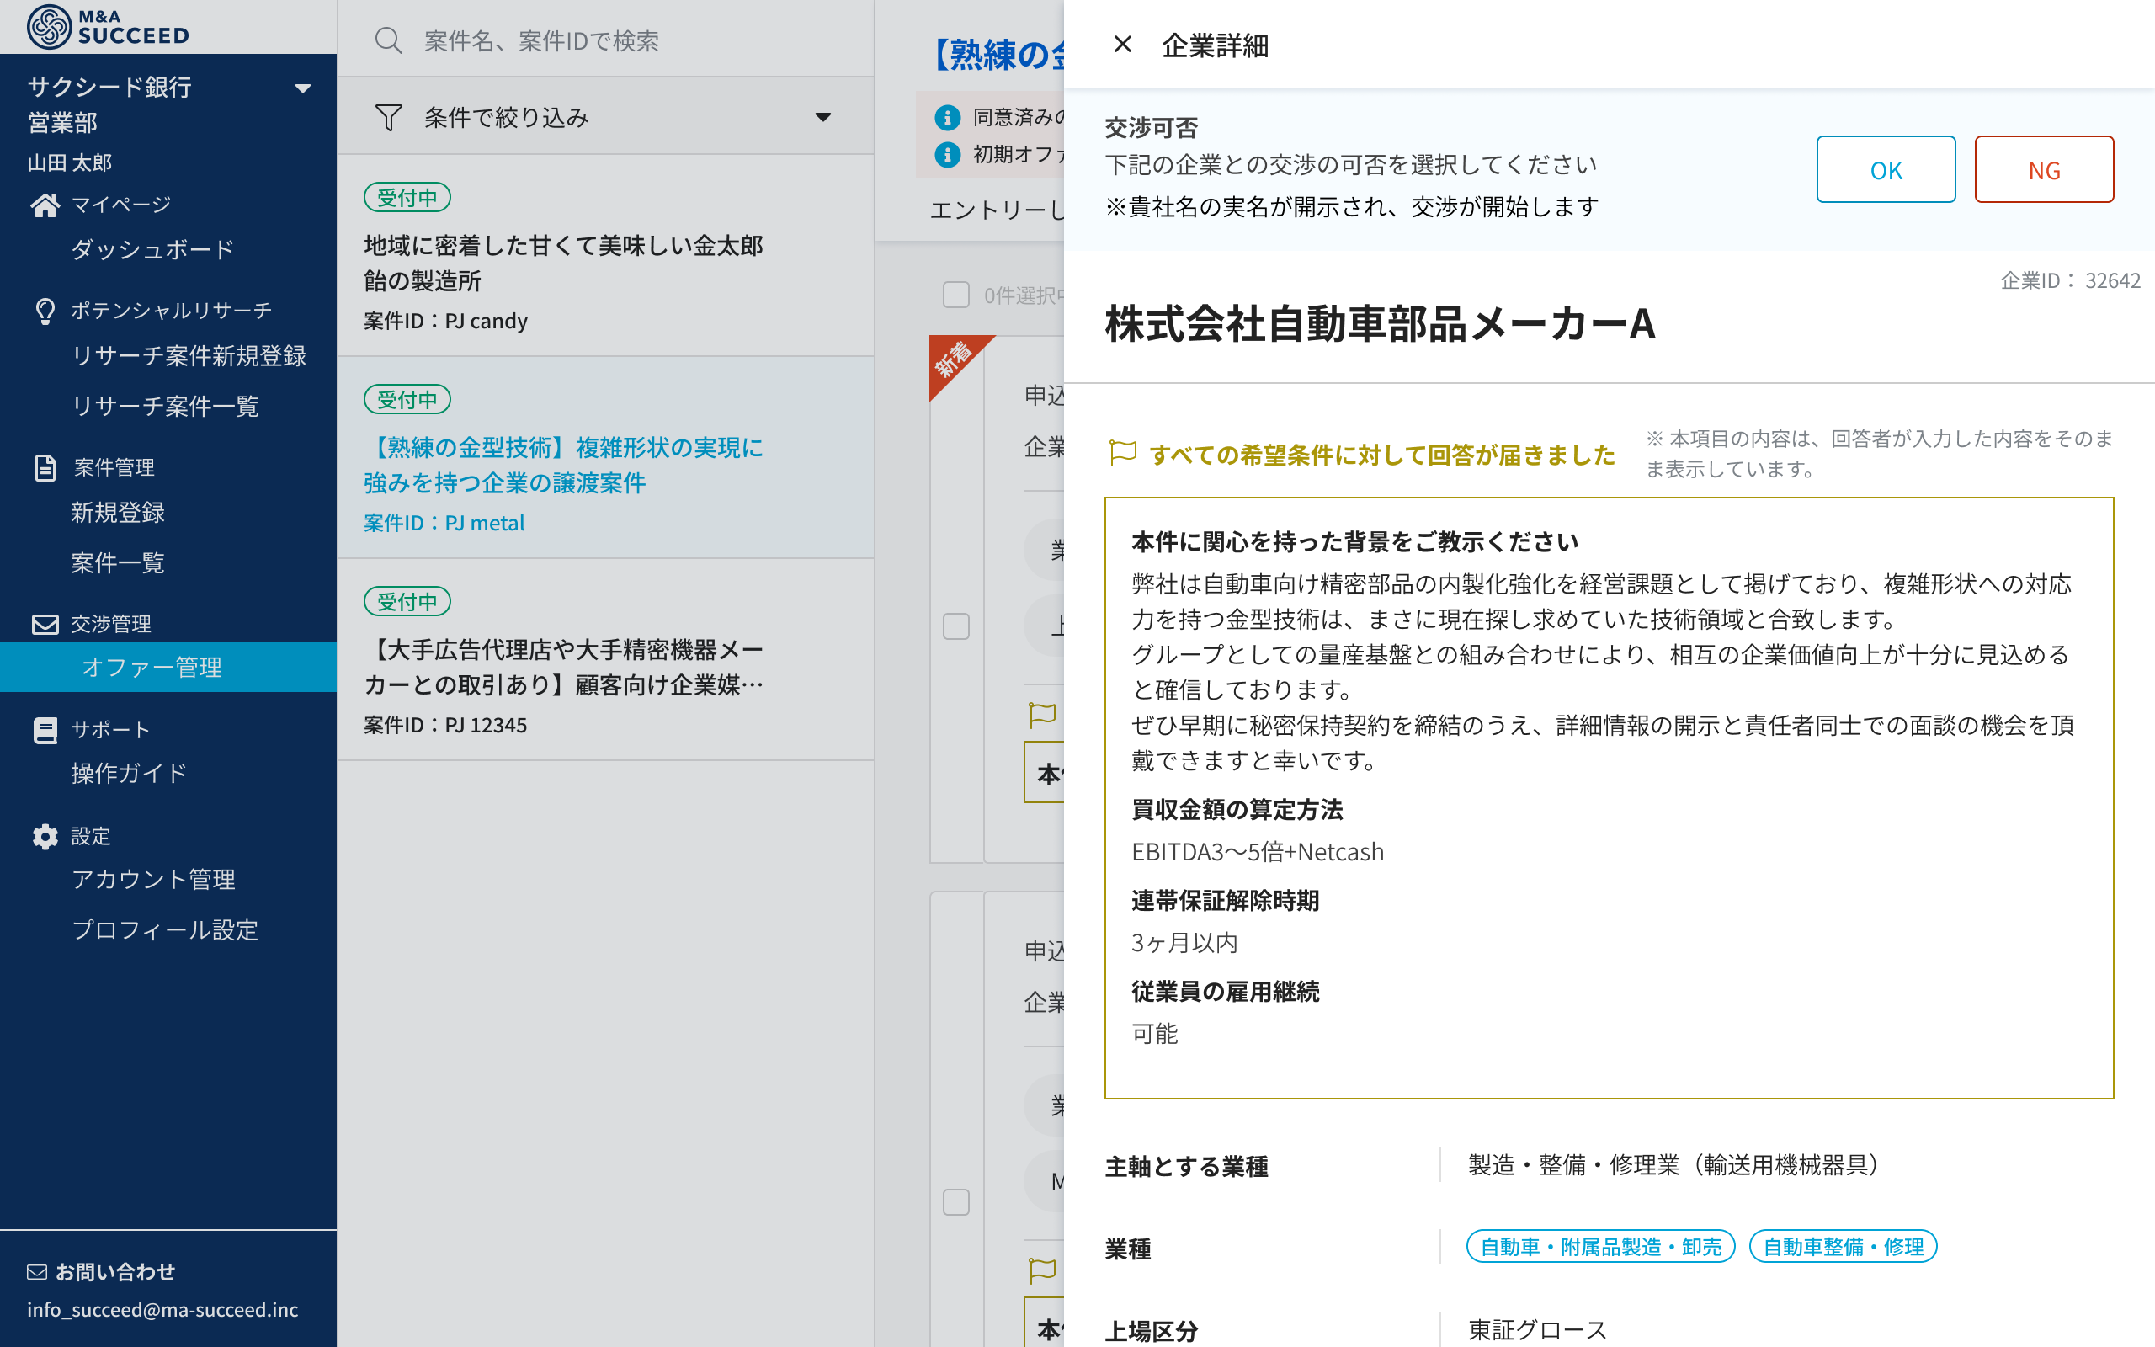
Task: Expand the サクシード銀行 営業部 account dropdown
Action: pyautogui.click(x=303, y=88)
